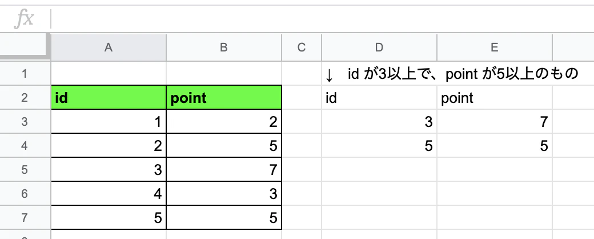Click into the formula bar input
The height and width of the screenshot is (239, 594).
322,19
